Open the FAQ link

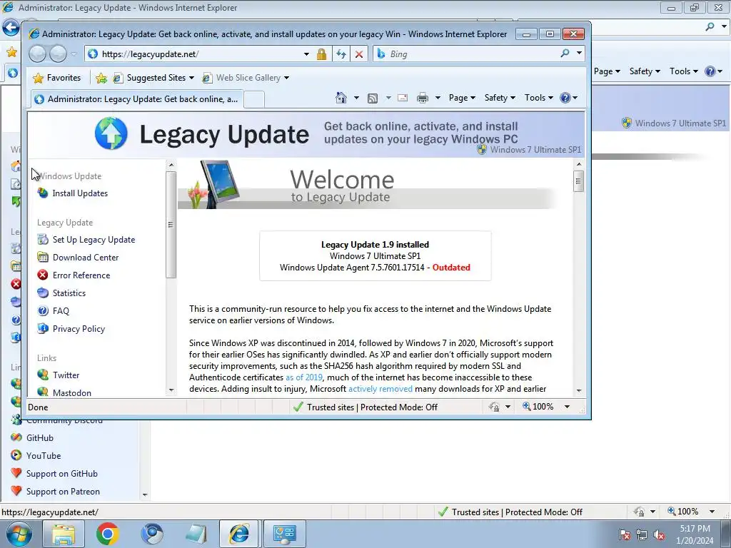pos(61,311)
